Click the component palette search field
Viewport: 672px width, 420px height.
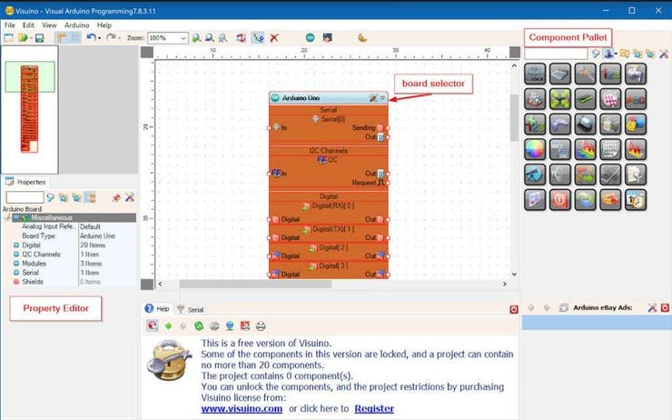(x=556, y=55)
